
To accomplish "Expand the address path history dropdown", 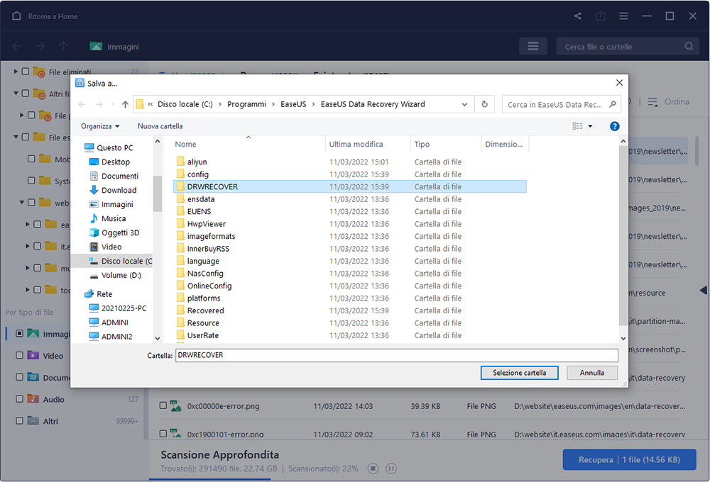I will pyautogui.click(x=464, y=104).
